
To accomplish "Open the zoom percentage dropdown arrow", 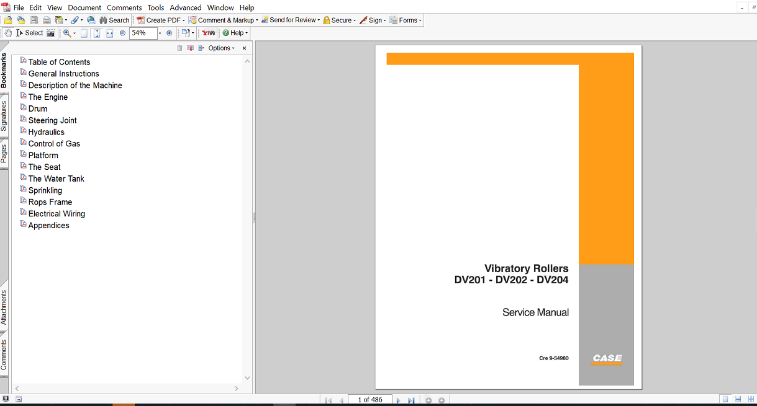I will click(160, 33).
